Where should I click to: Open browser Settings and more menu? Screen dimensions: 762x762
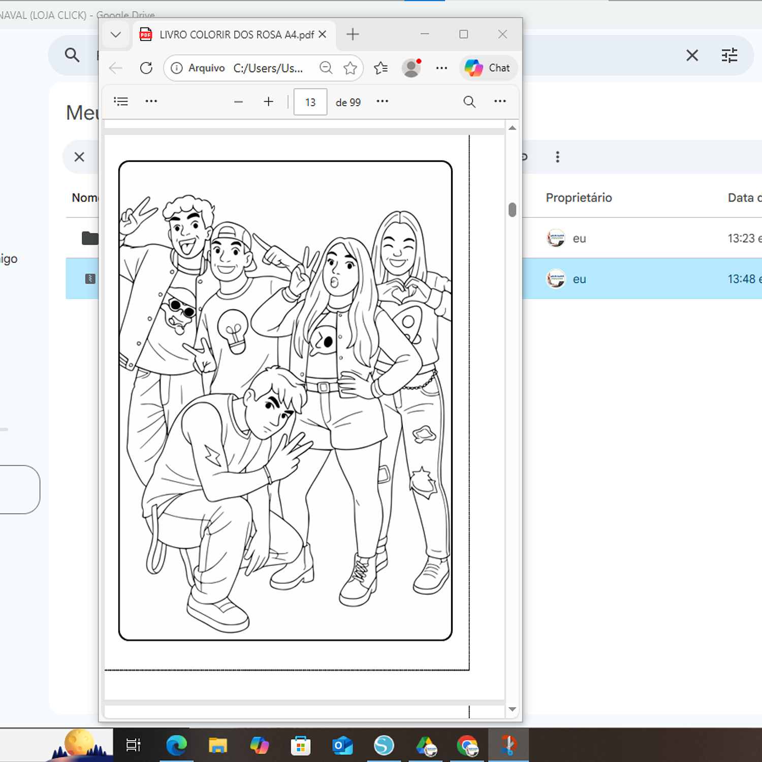441,68
